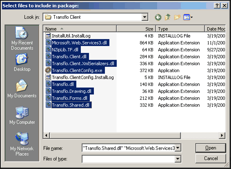Click the right scroll arrow
This screenshot has width=231, height=169.
[x=222, y=135]
